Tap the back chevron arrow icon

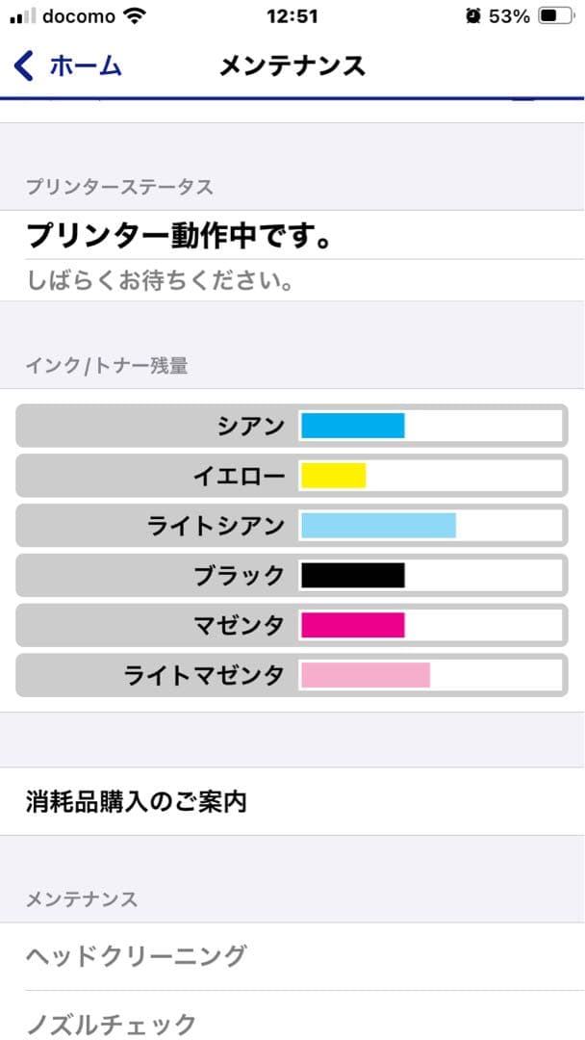coord(24,65)
